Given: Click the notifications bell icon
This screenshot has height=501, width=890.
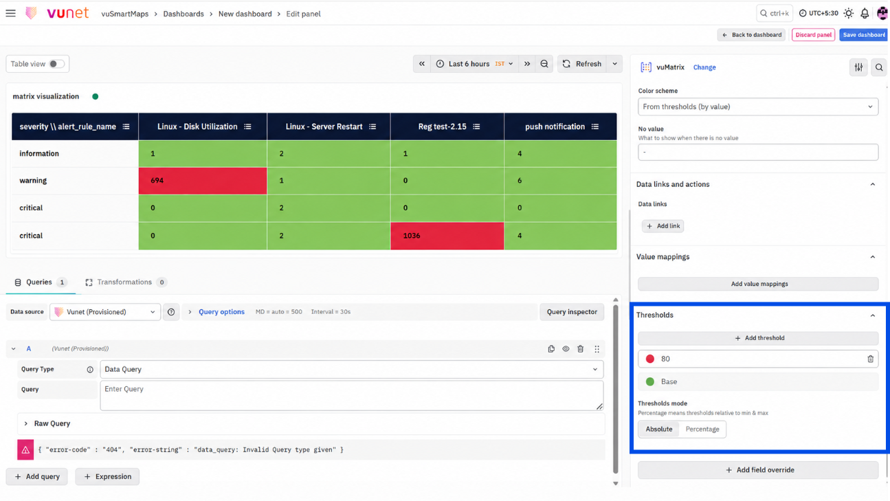Looking at the screenshot, I should [865, 13].
